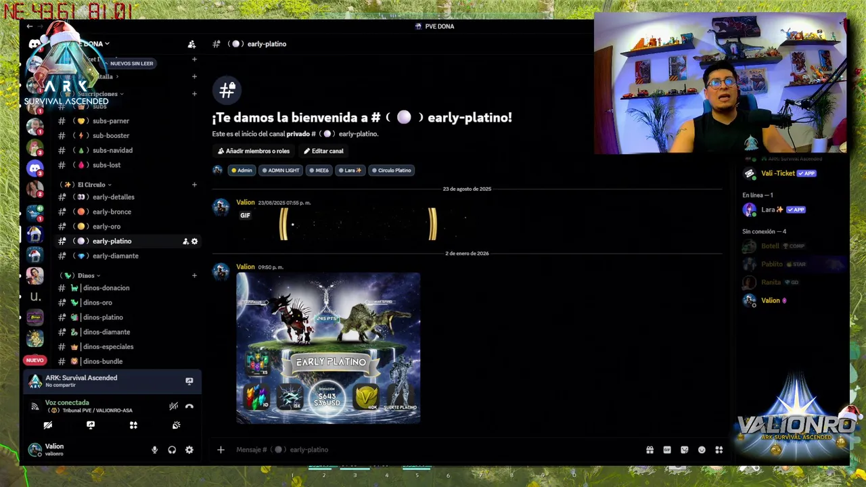Open the dinos-diamante channel
Screen dimensions: 866x487
[127, 332]
